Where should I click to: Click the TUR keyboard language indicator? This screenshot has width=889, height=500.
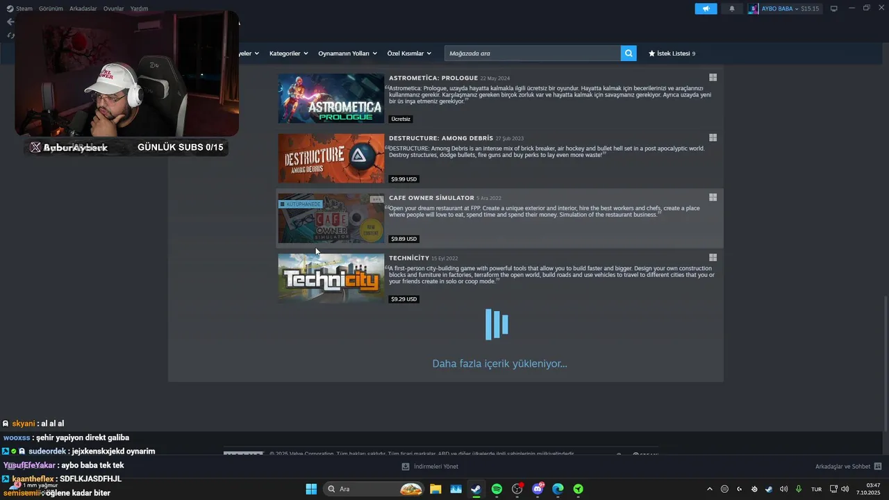(x=816, y=489)
